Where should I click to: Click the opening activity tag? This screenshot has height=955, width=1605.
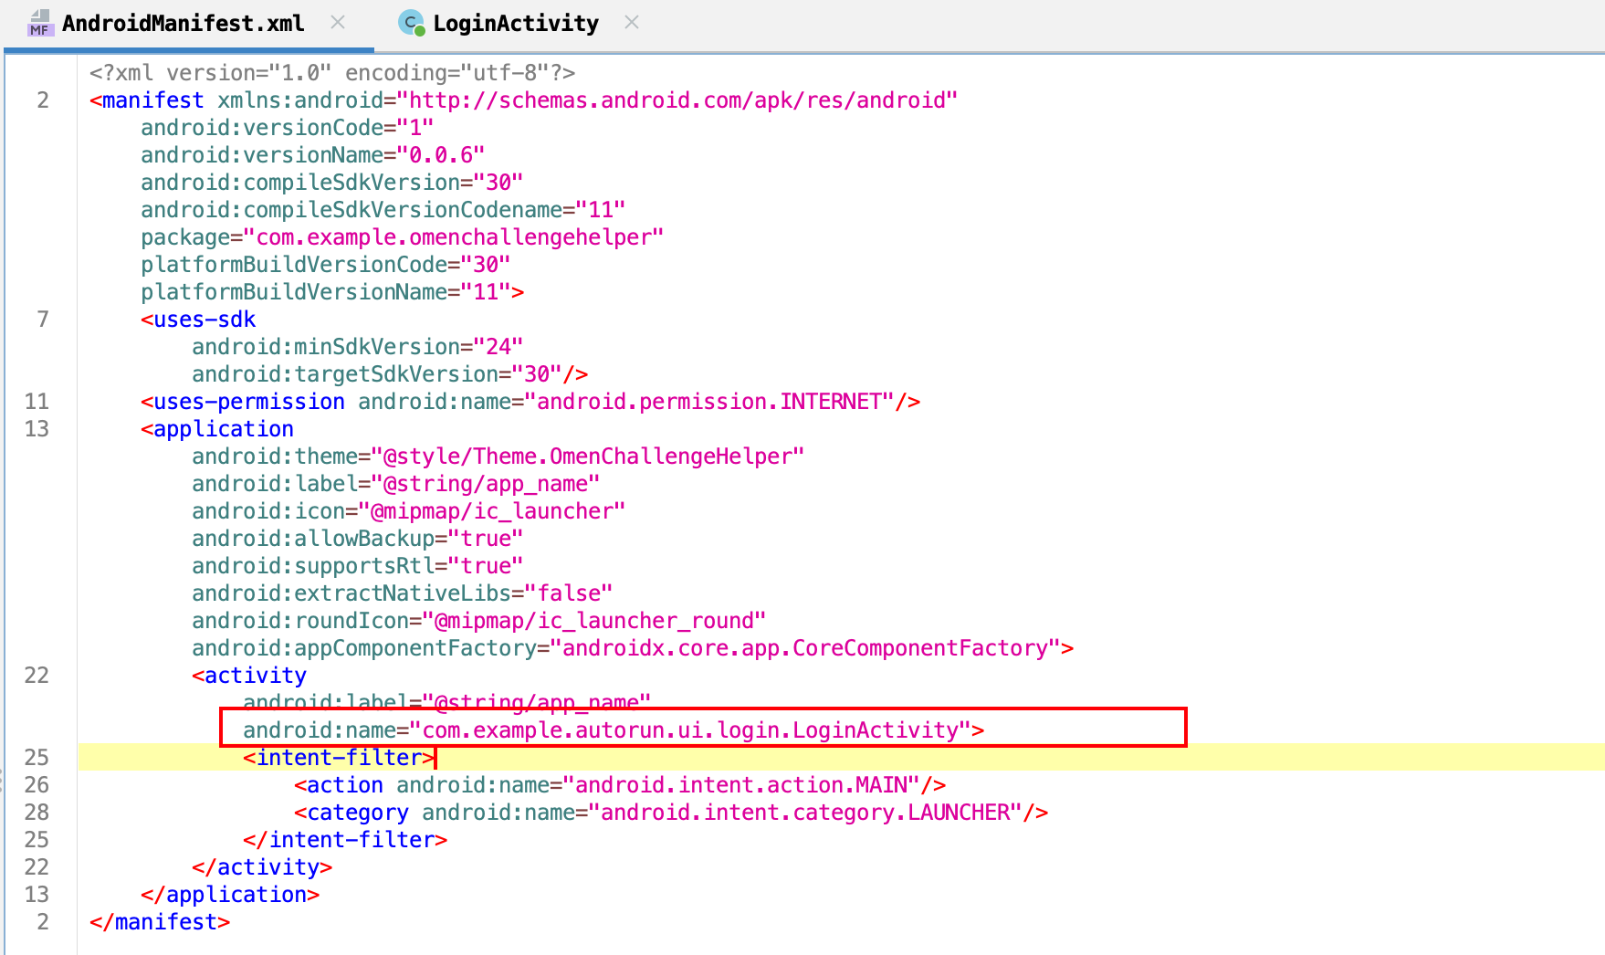(249, 676)
